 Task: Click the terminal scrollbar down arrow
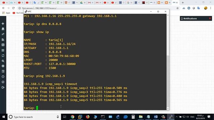[x=168, y=109]
